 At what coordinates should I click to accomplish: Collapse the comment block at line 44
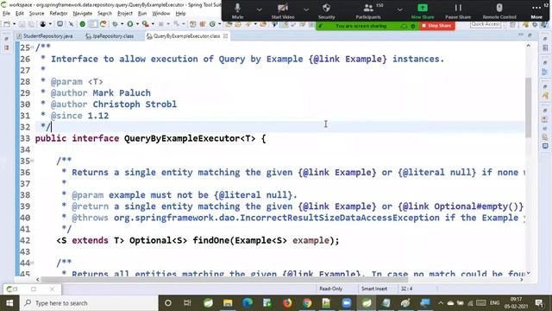click(33, 263)
